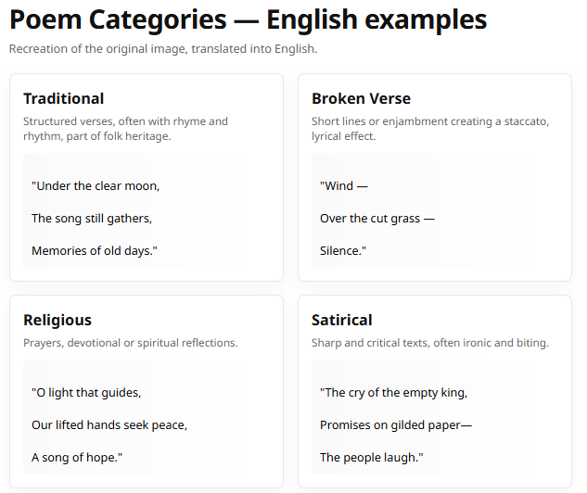Click the line "The song still gathers,"
The width and height of the screenshot is (587, 493).
pyautogui.click(x=92, y=219)
